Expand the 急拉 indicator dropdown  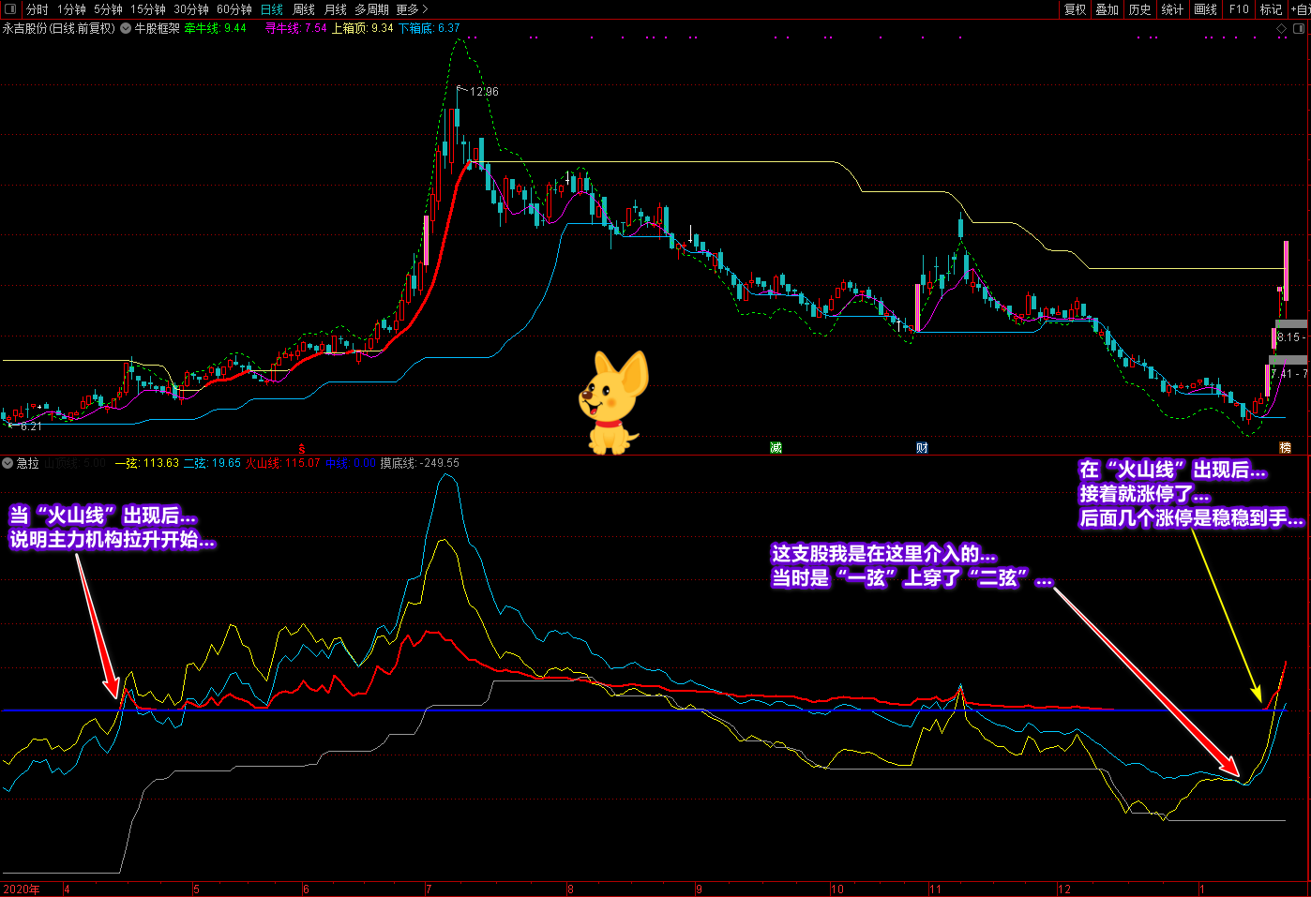tap(8, 463)
